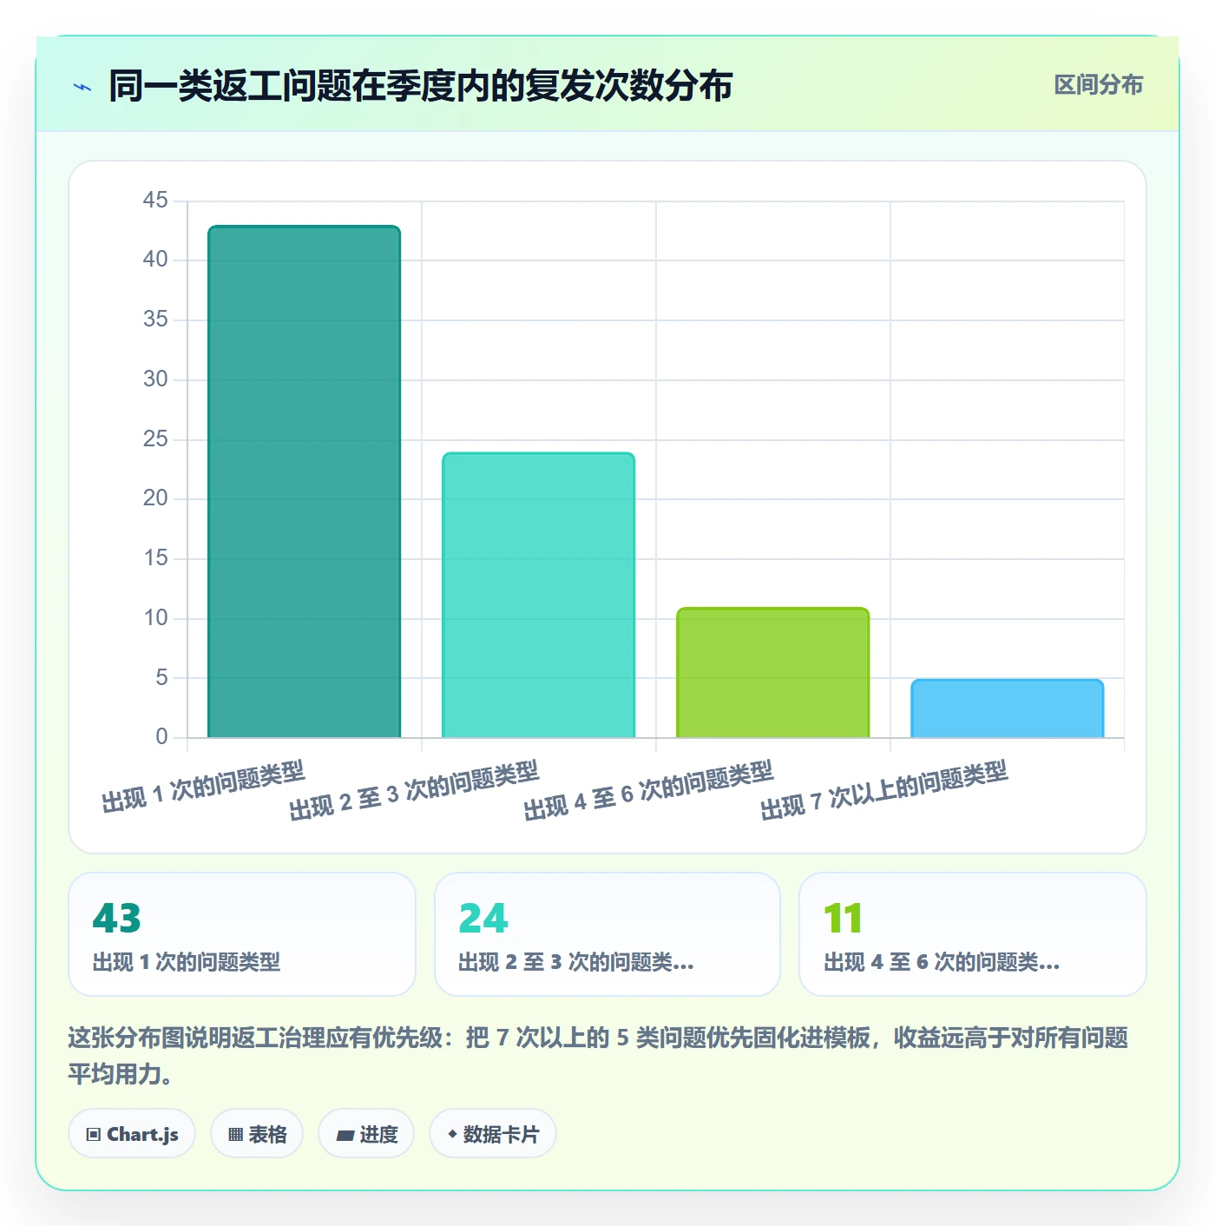Click the grid icon in the 表格 chip
1215x1226 pixels.
(x=236, y=1134)
